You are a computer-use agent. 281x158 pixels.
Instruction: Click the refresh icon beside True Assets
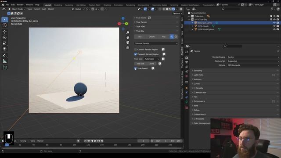[x=149, y=18]
